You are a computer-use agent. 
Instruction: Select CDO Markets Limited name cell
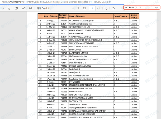click(x=91, y=56)
